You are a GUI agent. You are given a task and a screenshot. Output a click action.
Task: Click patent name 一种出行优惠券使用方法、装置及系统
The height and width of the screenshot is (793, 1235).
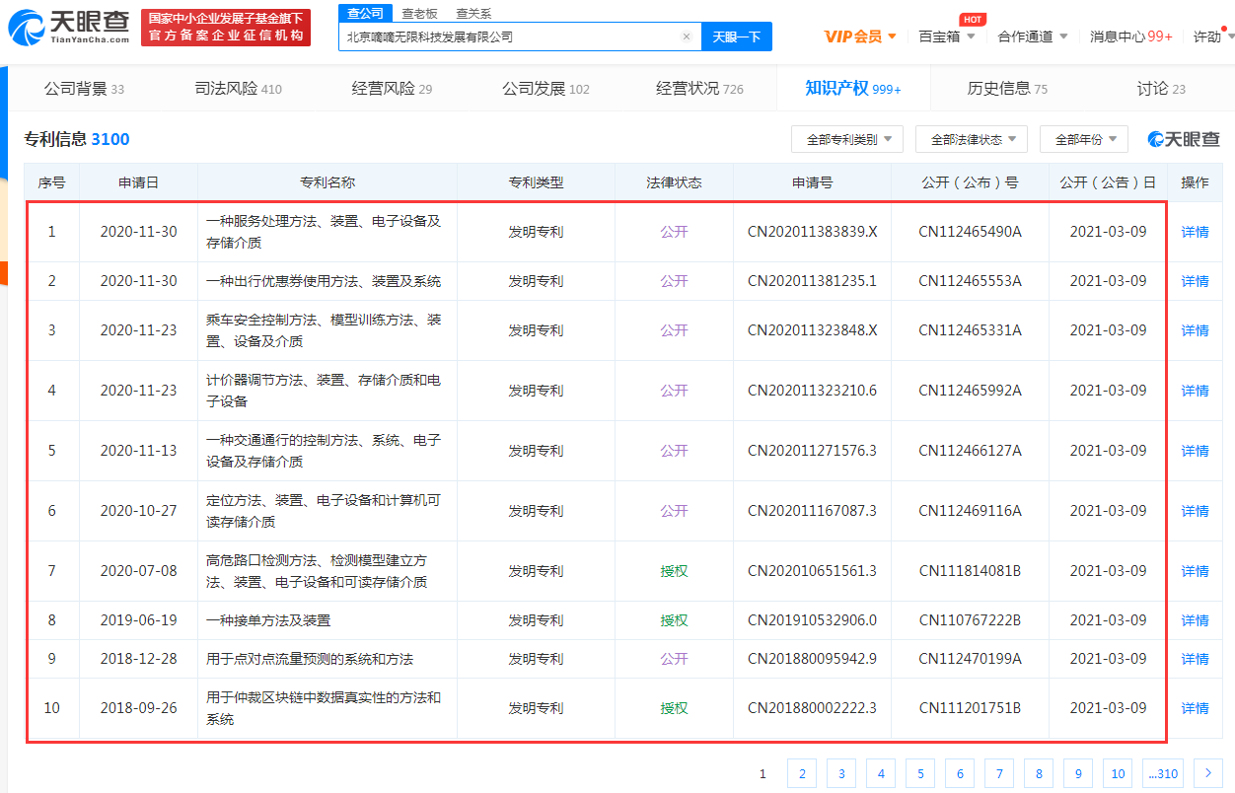[x=324, y=281]
